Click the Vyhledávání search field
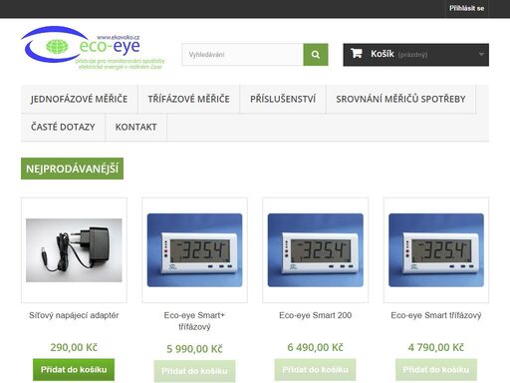The height and width of the screenshot is (383, 510). pyautogui.click(x=243, y=55)
